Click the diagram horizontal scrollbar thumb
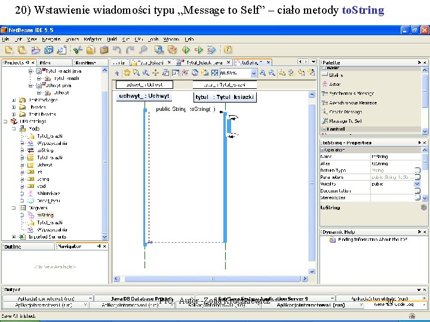Viewport: 430px width, 322px height. pyautogui.click(x=213, y=278)
